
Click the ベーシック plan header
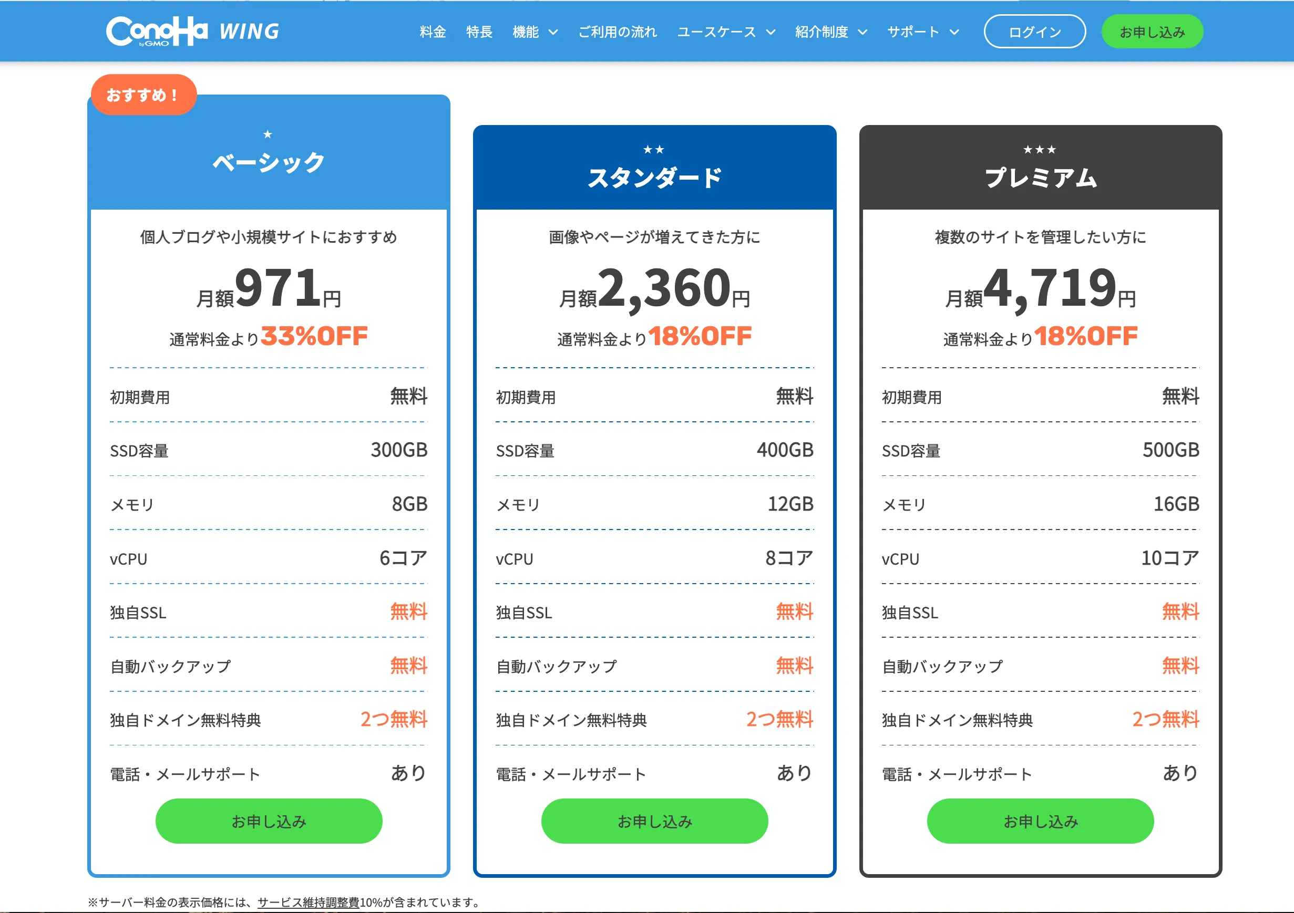[269, 162]
